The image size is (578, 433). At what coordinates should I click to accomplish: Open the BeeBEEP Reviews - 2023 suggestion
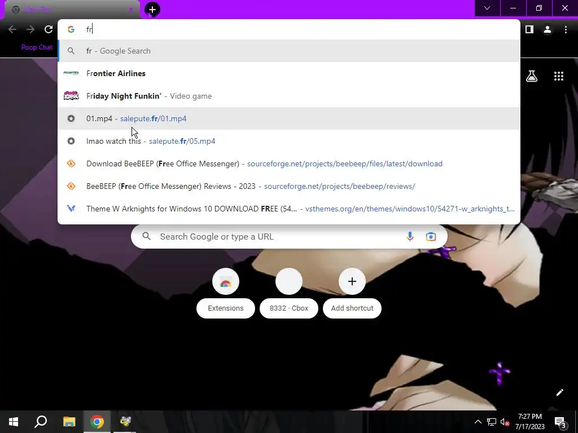tap(289, 186)
